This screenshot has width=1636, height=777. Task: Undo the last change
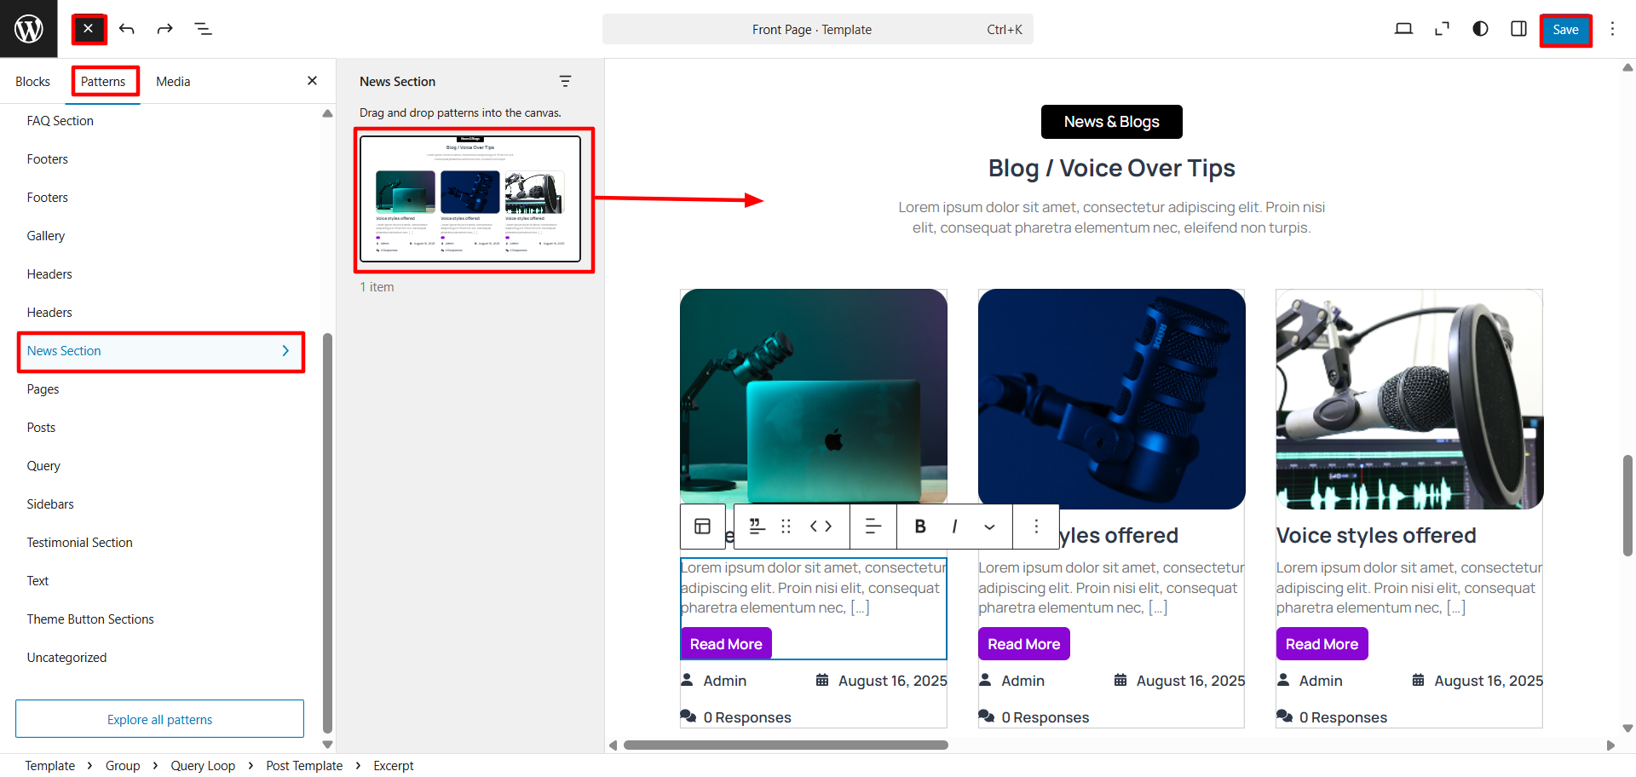tap(127, 29)
